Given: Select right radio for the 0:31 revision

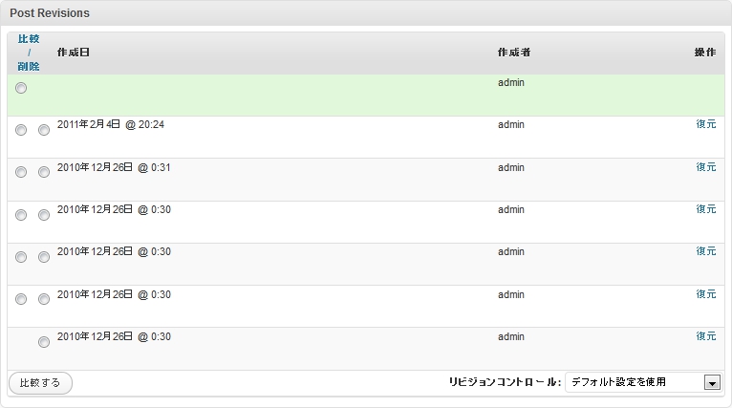Looking at the screenshot, I should coord(44,172).
